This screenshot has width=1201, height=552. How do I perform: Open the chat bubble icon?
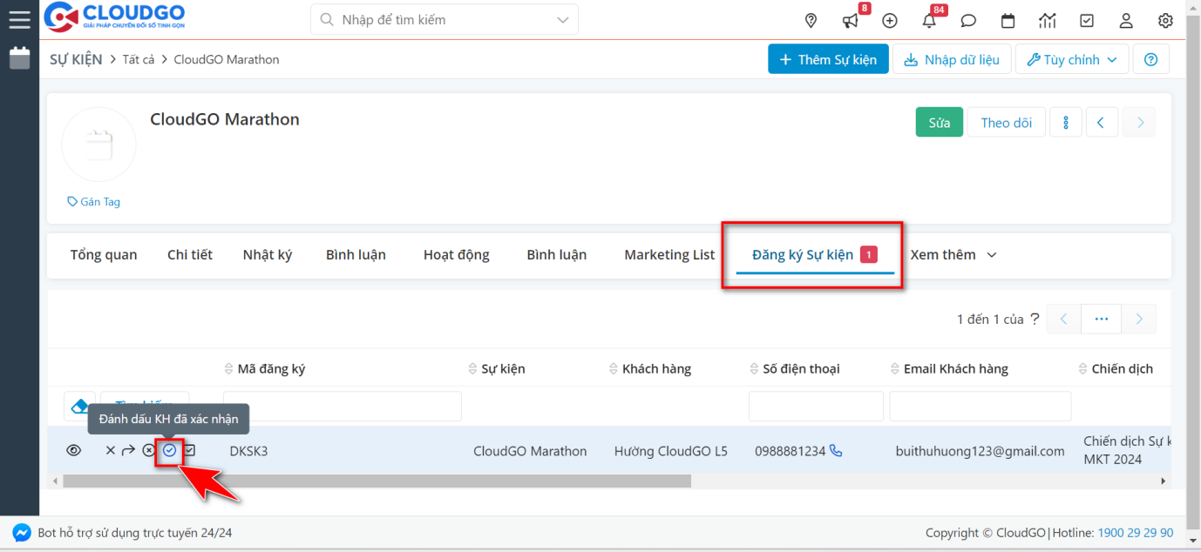pyautogui.click(x=968, y=21)
